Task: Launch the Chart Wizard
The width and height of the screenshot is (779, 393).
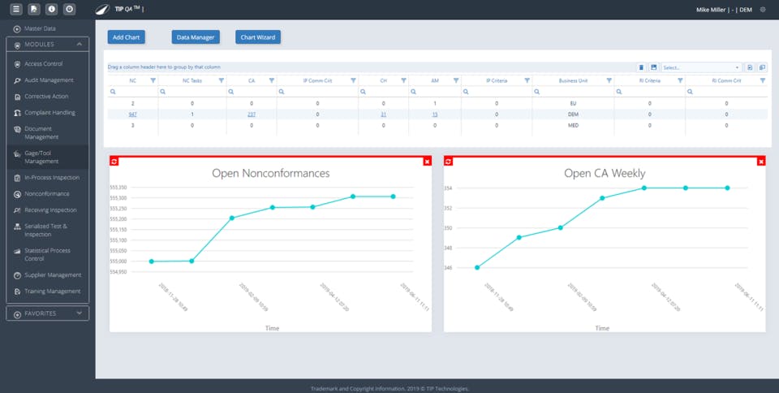Action: point(258,37)
